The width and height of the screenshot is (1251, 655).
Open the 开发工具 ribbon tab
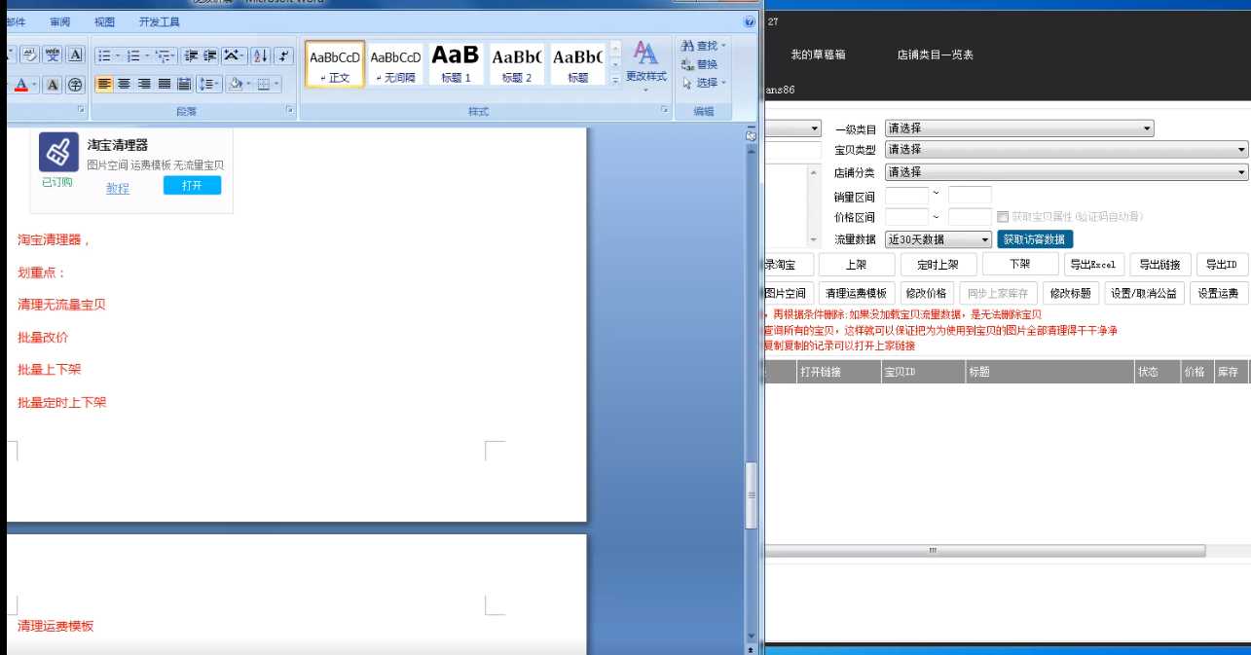[159, 21]
